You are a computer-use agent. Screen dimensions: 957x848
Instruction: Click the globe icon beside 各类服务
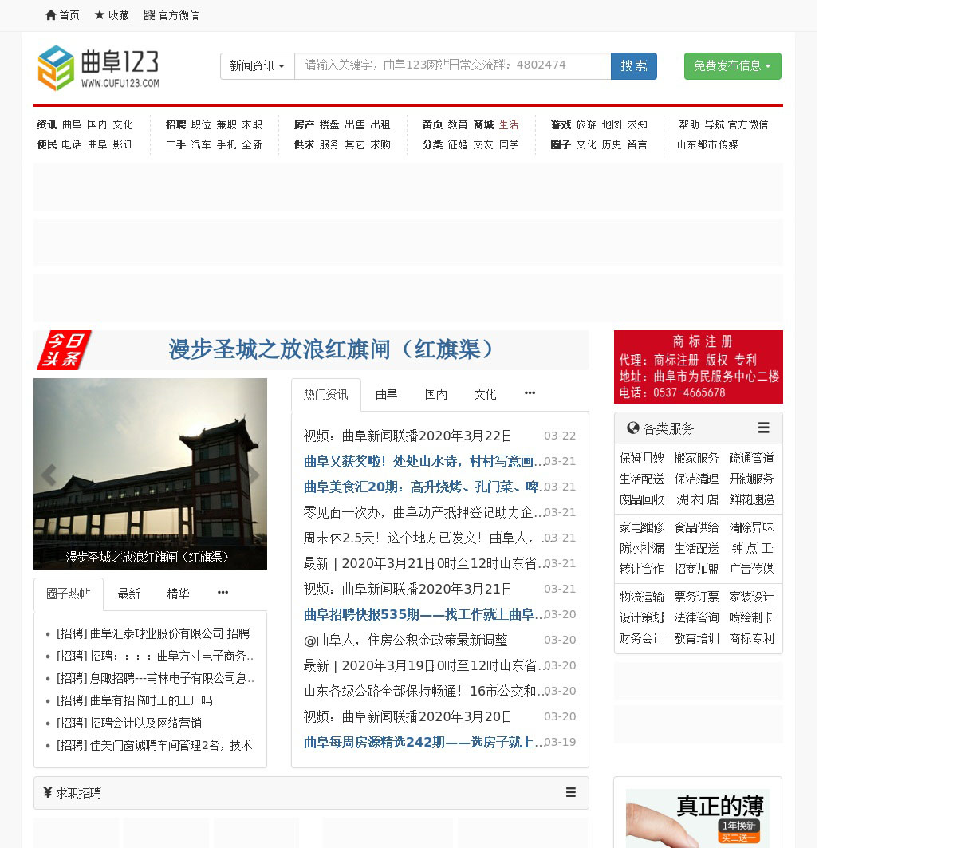[x=633, y=428]
